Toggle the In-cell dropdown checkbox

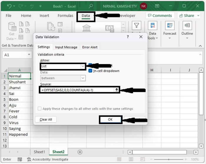[91, 71]
